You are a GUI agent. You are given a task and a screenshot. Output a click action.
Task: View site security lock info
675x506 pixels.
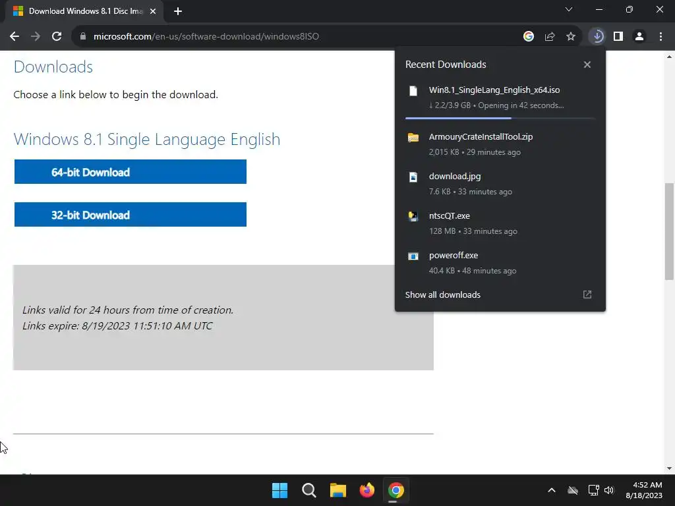pyautogui.click(x=82, y=37)
